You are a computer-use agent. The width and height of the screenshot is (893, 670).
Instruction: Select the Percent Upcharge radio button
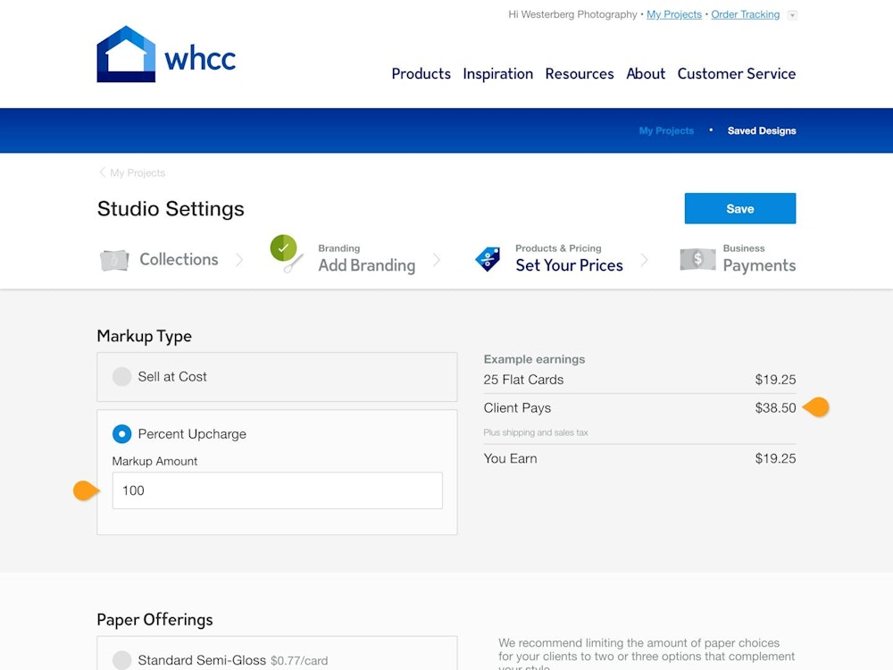coord(122,434)
